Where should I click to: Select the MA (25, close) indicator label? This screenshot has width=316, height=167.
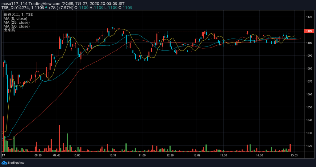click(x=17, y=22)
